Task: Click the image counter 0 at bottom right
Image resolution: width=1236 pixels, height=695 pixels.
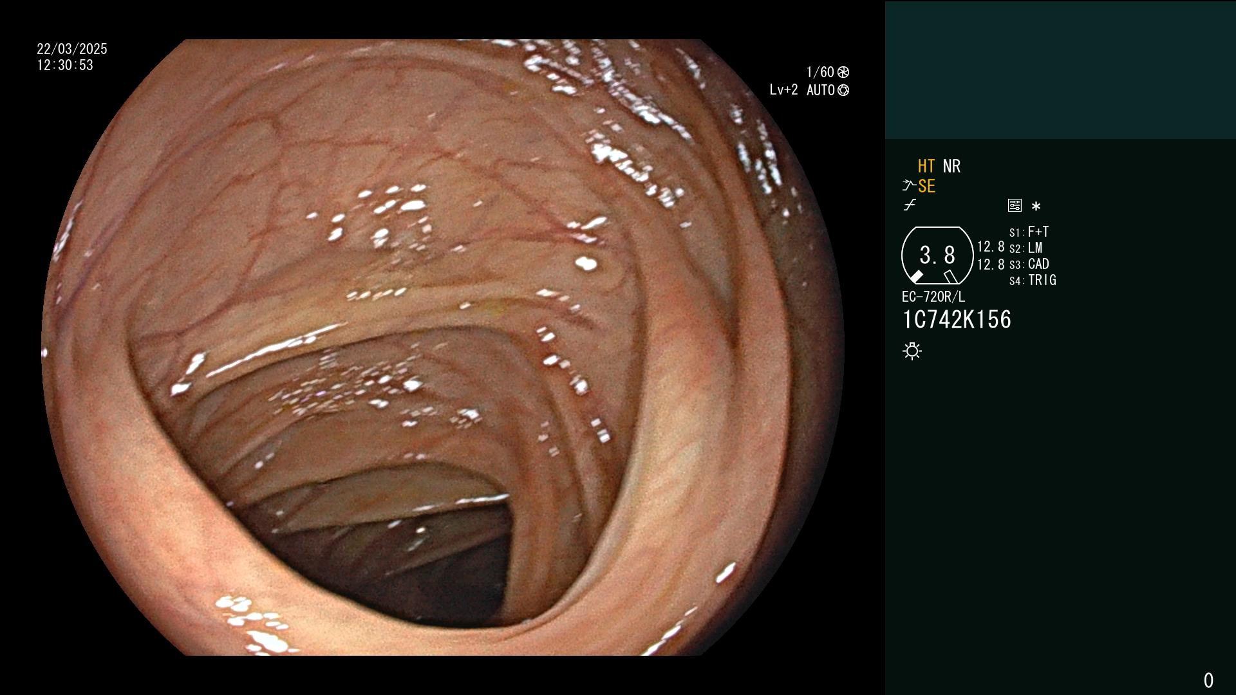Action: point(1208,680)
